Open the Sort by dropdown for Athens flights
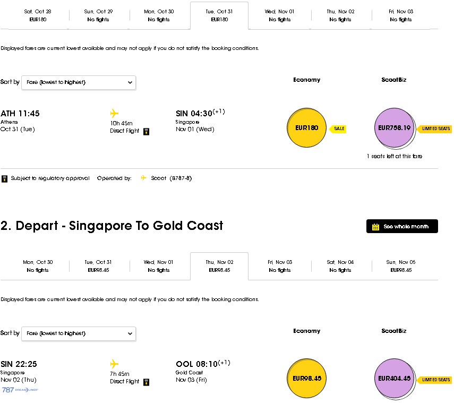 (x=79, y=82)
